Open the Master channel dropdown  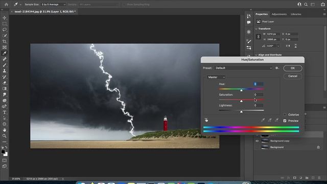click(216, 77)
